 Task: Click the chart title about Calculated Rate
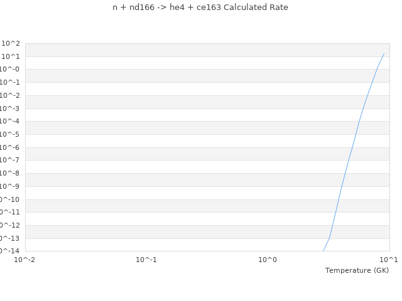pyautogui.click(x=200, y=8)
